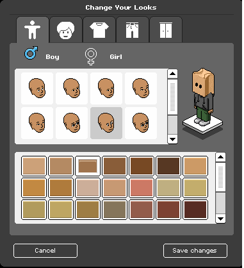Click down arrow of face list scrollbar
The height and width of the screenshot is (268, 244).
pos(172,139)
